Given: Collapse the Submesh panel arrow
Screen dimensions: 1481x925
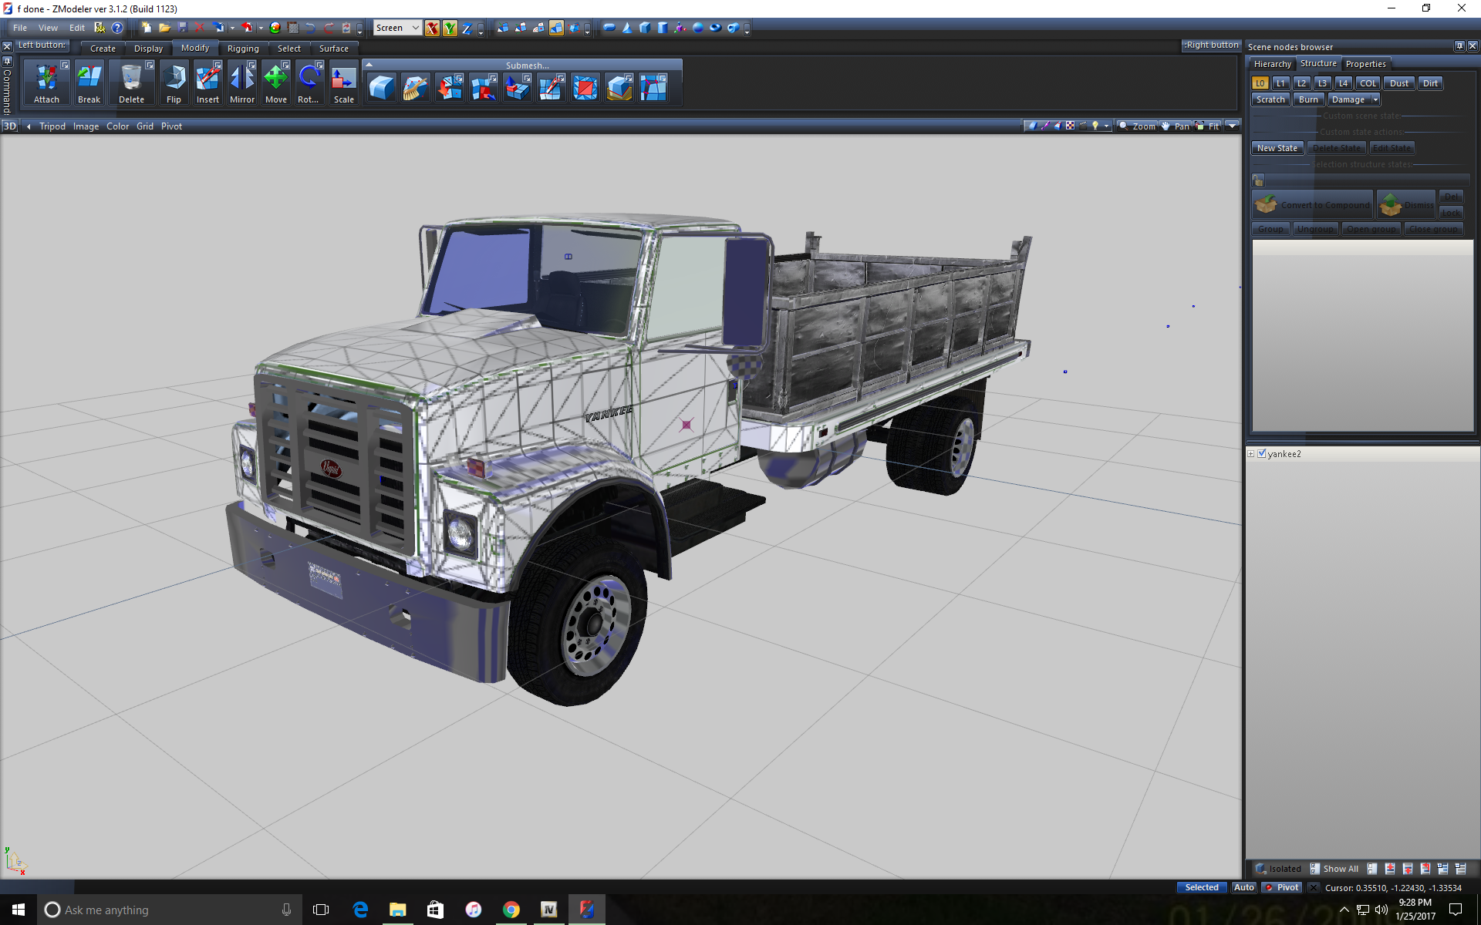Looking at the screenshot, I should coord(369,65).
